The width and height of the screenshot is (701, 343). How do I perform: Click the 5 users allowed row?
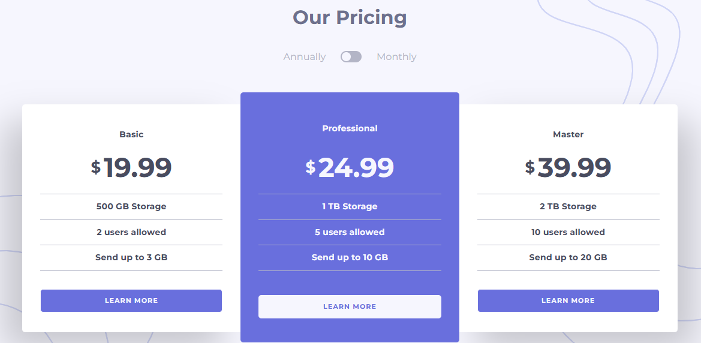coord(350,232)
